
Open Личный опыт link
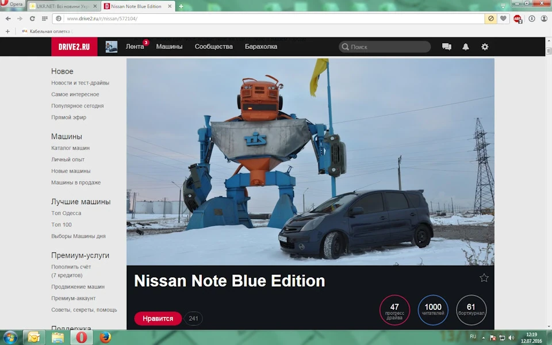tap(68, 159)
